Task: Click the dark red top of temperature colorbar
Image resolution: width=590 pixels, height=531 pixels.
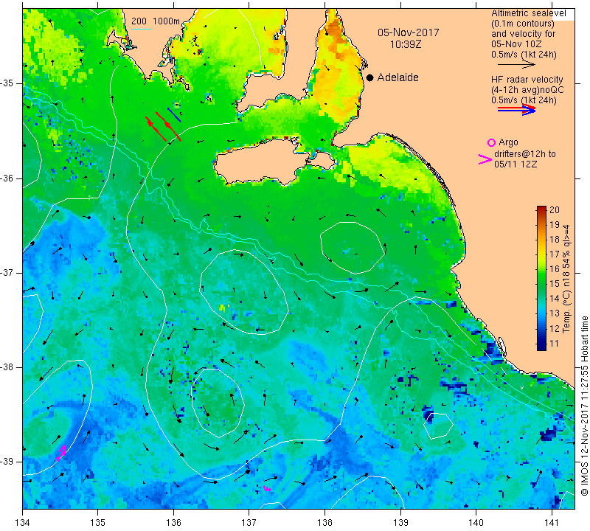Action: [x=541, y=208]
